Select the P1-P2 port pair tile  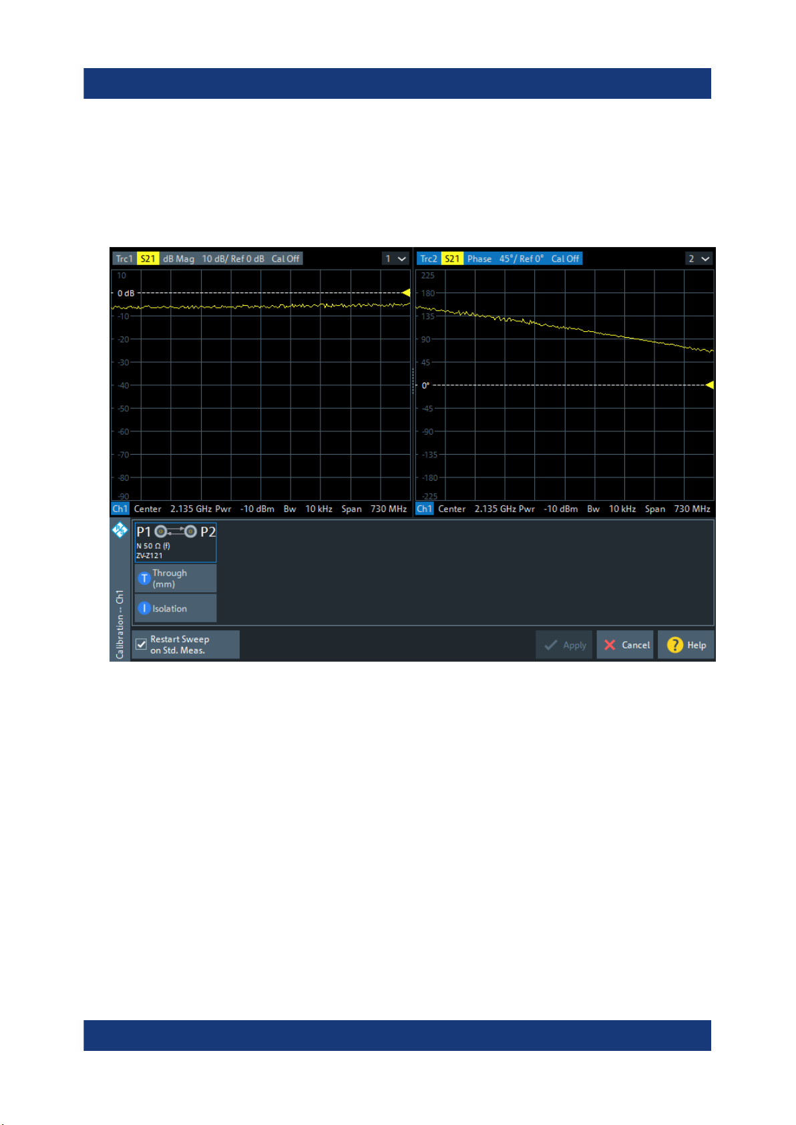pos(176,542)
